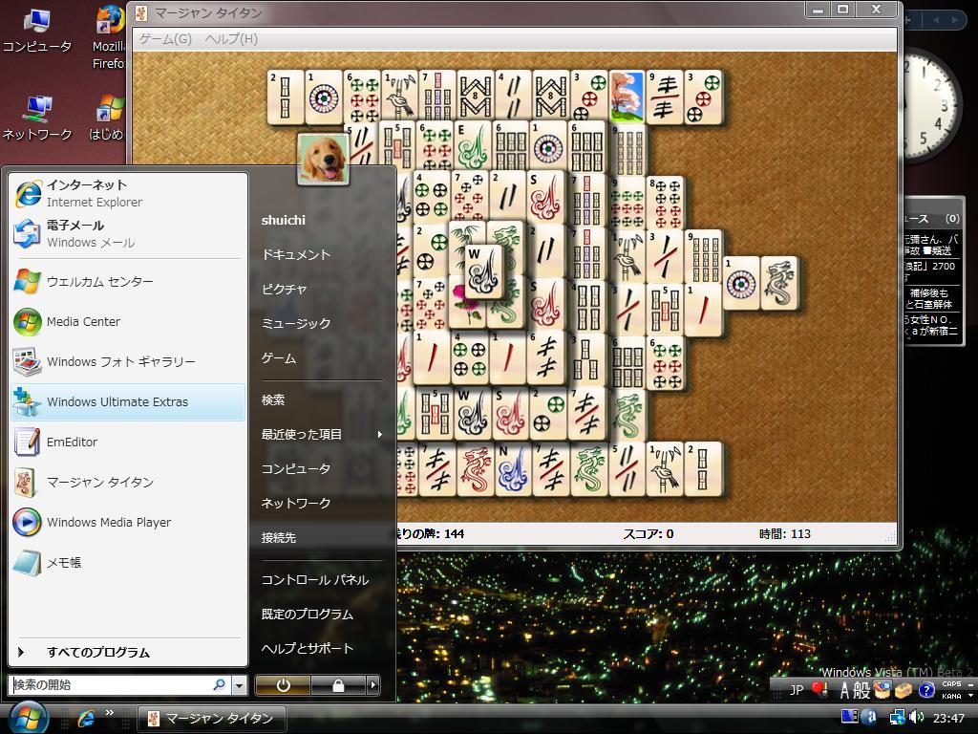Open the Welcome Center entry (ウェルカム センター)
Viewport: 978px width, 734px height.
(x=128, y=282)
